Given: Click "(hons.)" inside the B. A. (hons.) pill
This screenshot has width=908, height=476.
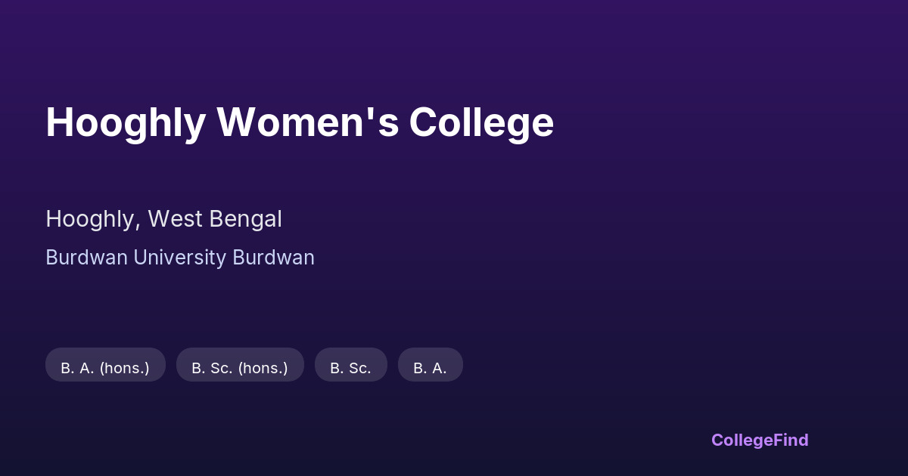Looking at the screenshot, I should pos(125,368).
